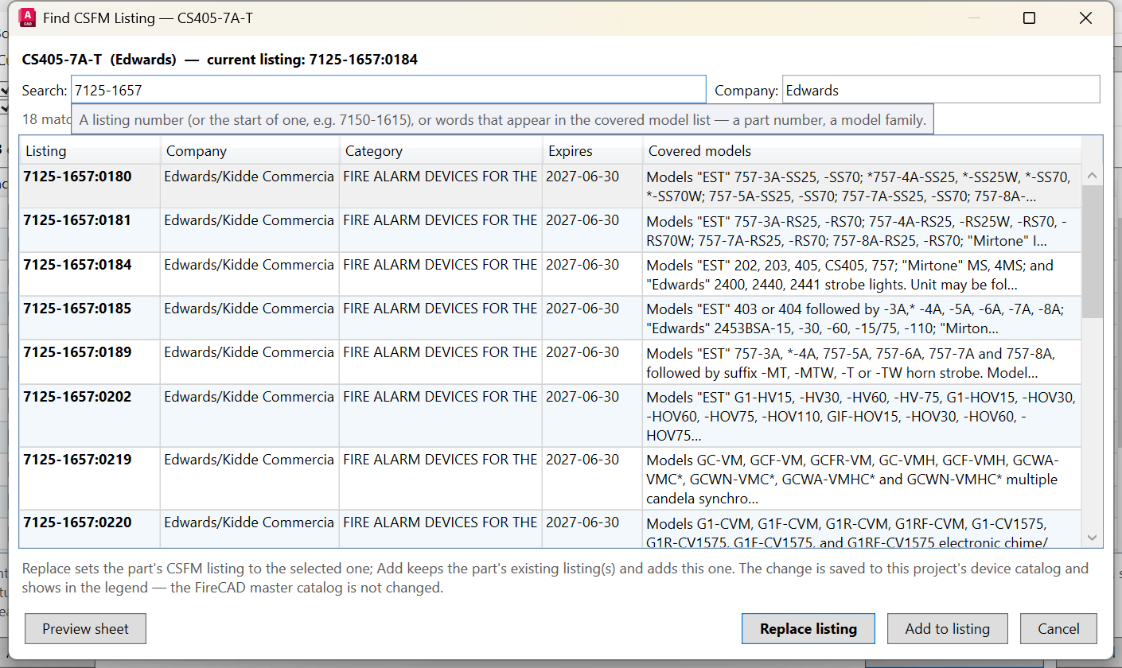Click the Add to listing button

pyautogui.click(x=948, y=629)
